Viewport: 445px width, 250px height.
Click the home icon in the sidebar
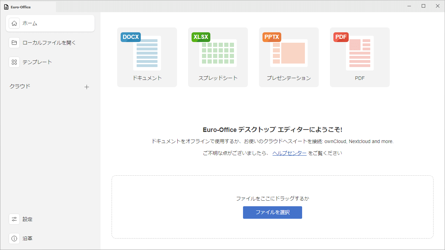click(14, 23)
